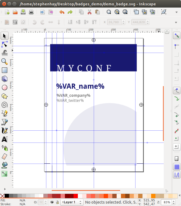Select the Spray tool
Viewport: 181px width, 206px height.
(x=5, y=148)
